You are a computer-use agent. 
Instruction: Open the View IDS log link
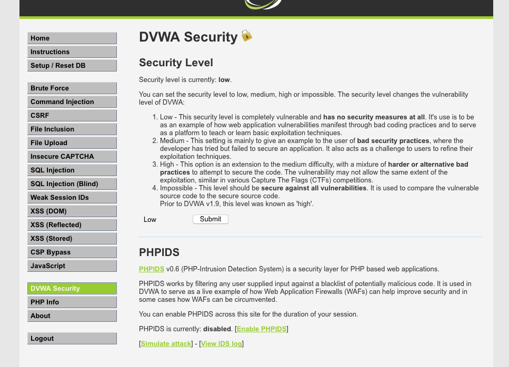pyautogui.click(x=222, y=344)
